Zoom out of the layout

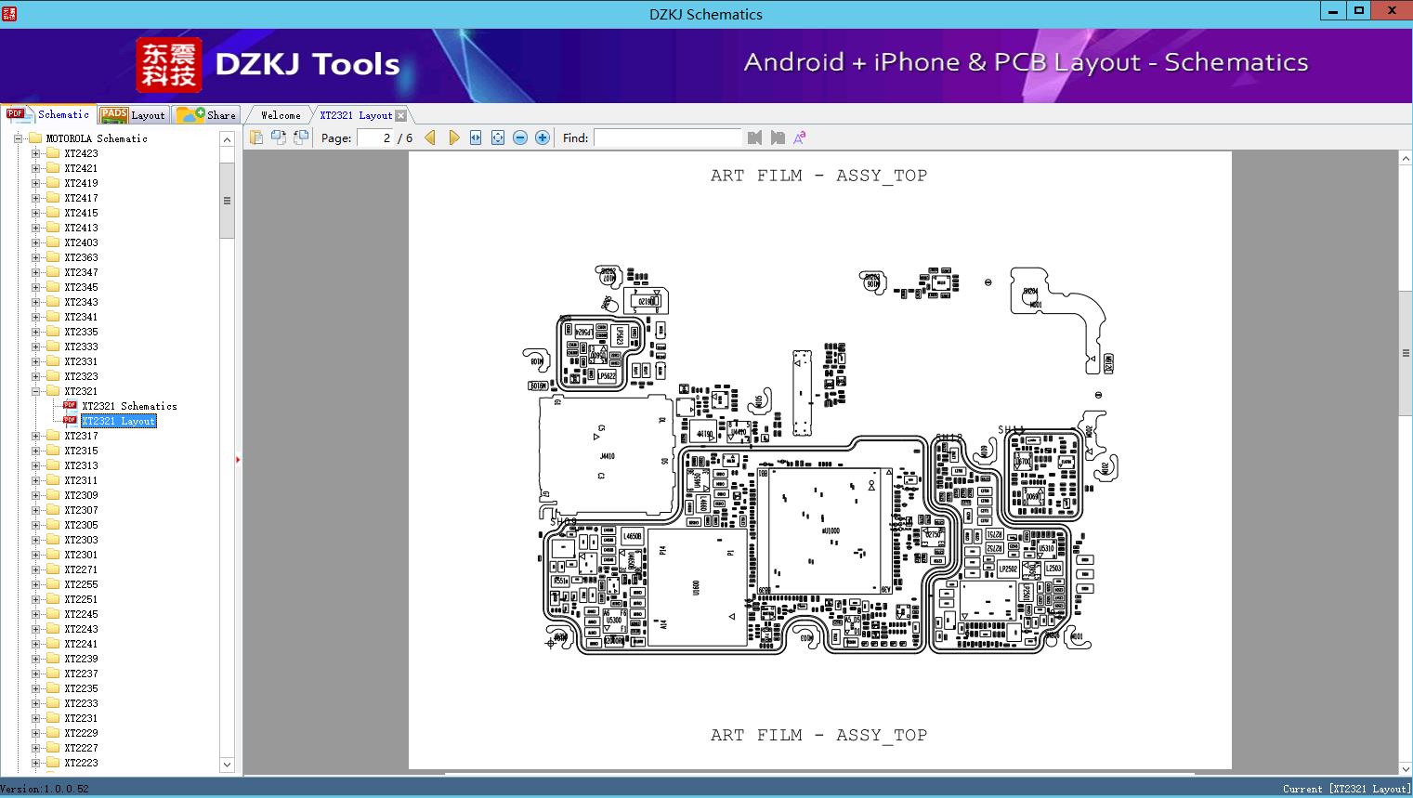pos(520,137)
